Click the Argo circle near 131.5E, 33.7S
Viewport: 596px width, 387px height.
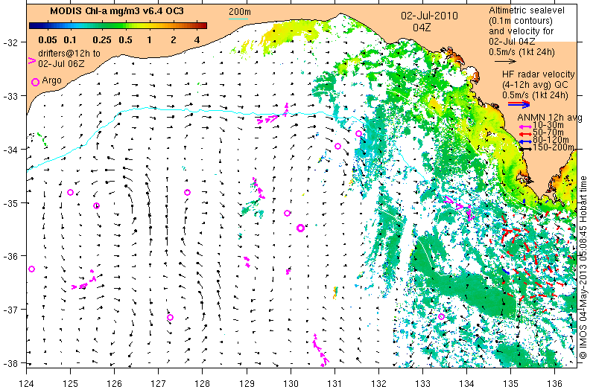358,134
